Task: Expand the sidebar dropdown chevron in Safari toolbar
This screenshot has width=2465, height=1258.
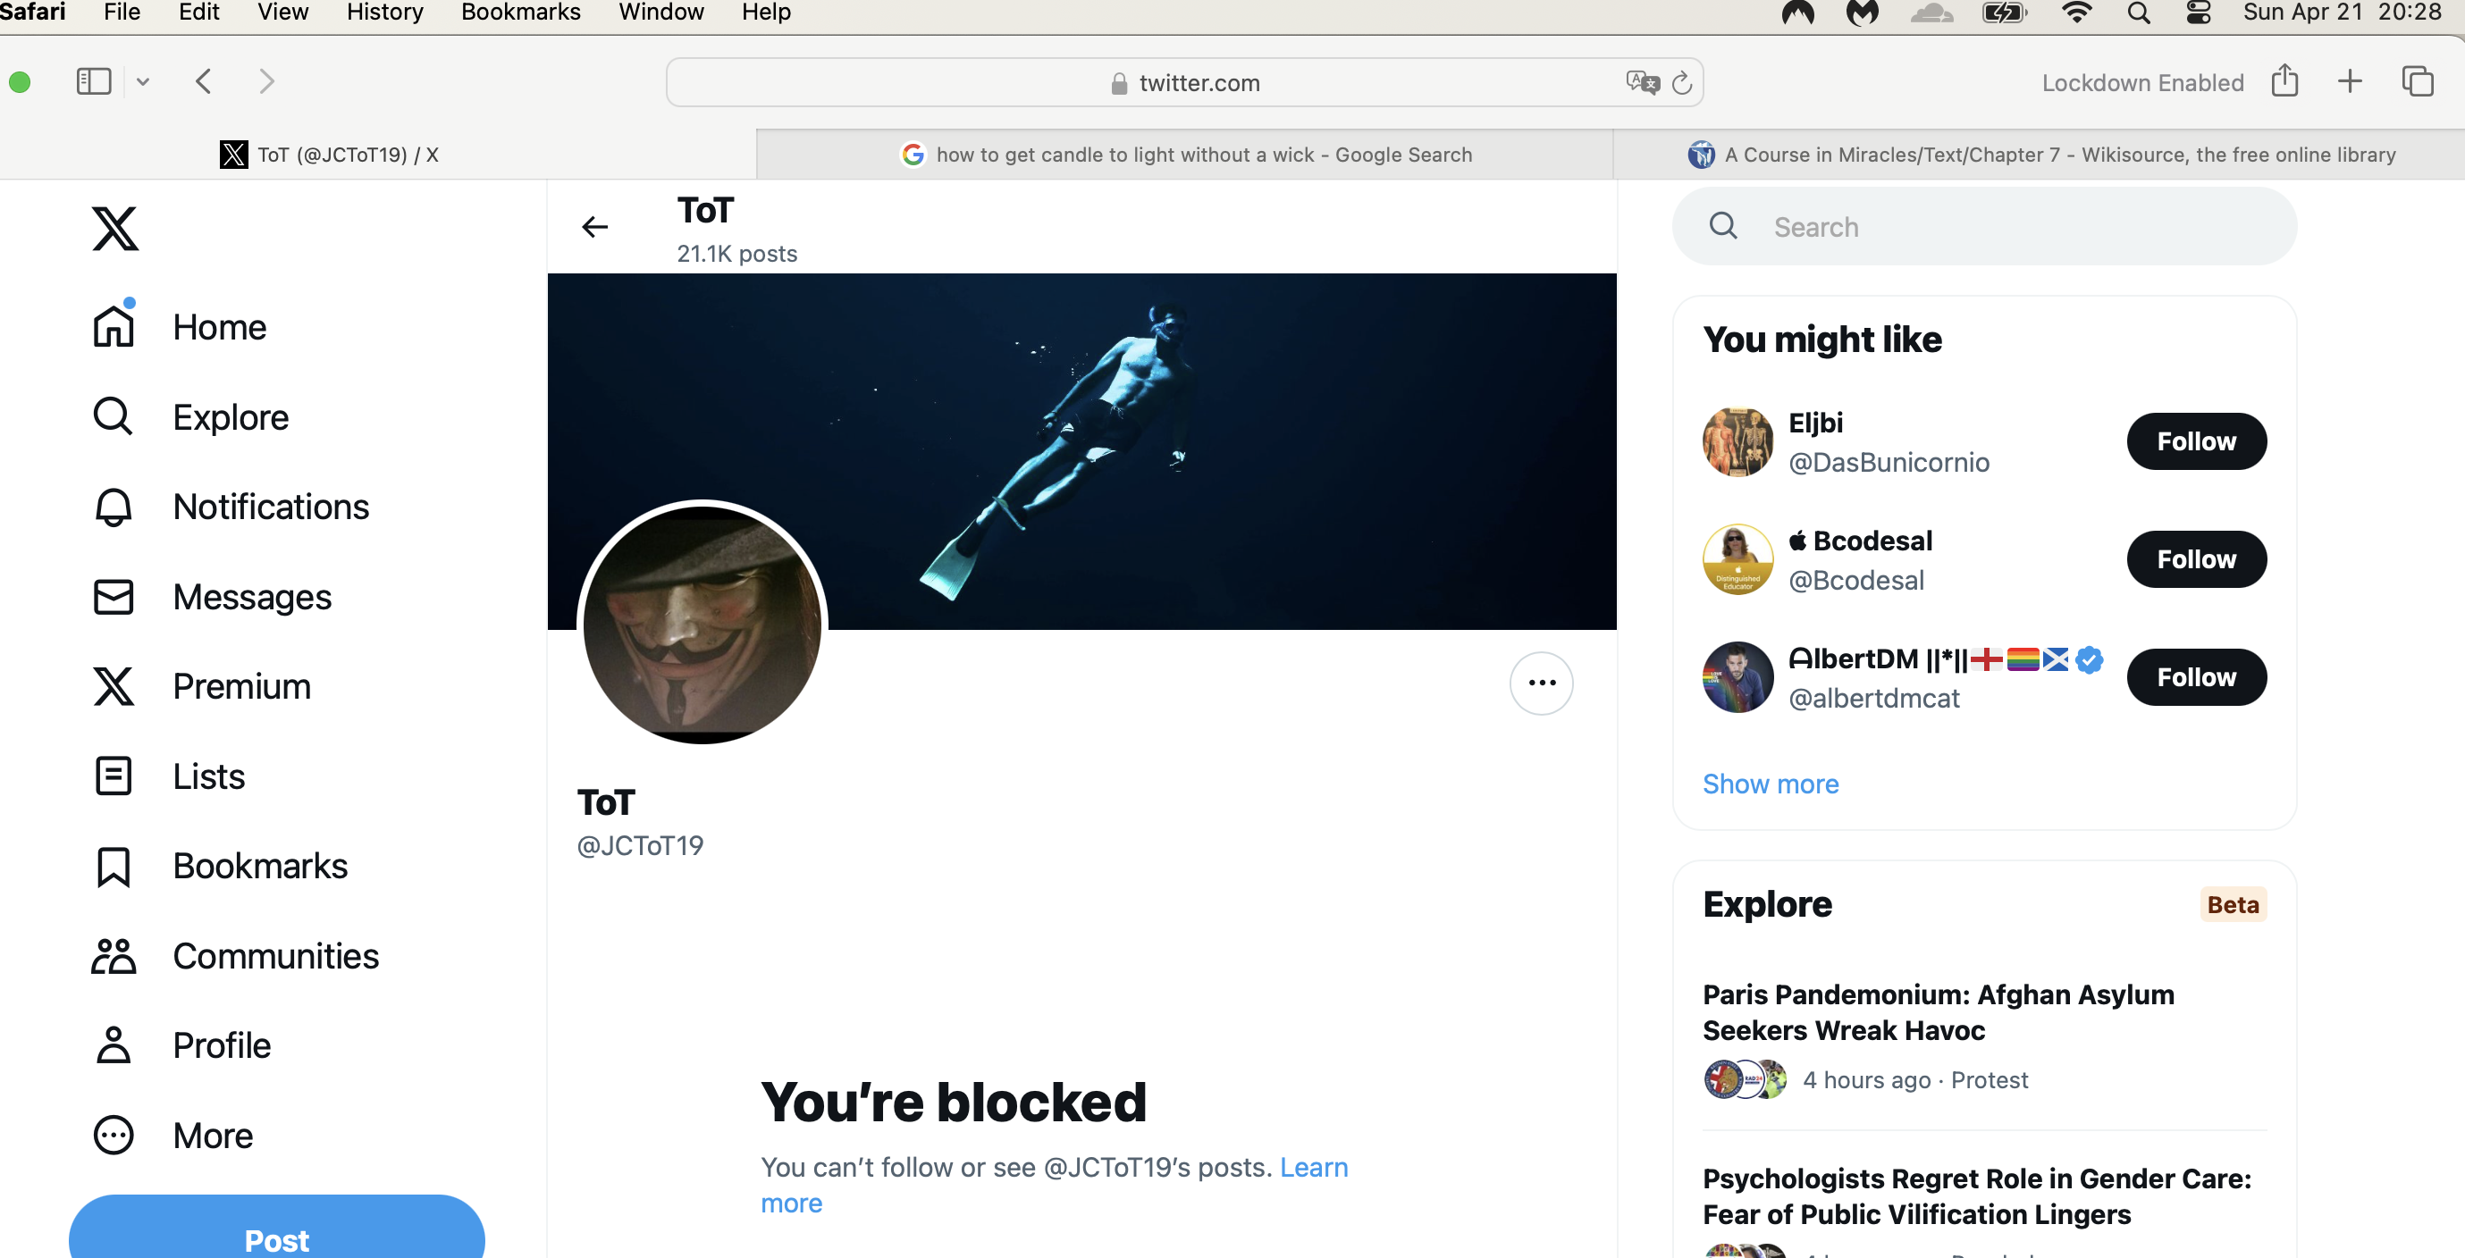Action: click(143, 81)
